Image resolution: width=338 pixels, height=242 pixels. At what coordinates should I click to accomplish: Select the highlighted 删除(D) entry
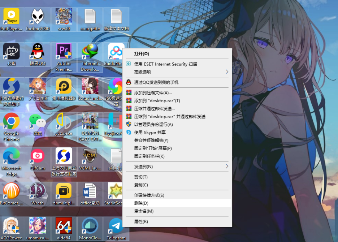177,203
